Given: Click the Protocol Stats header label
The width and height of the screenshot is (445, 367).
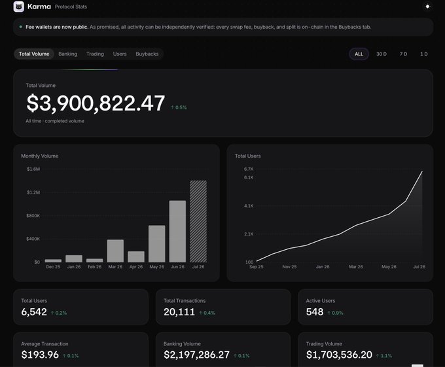Looking at the screenshot, I should (x=71, y=7).
